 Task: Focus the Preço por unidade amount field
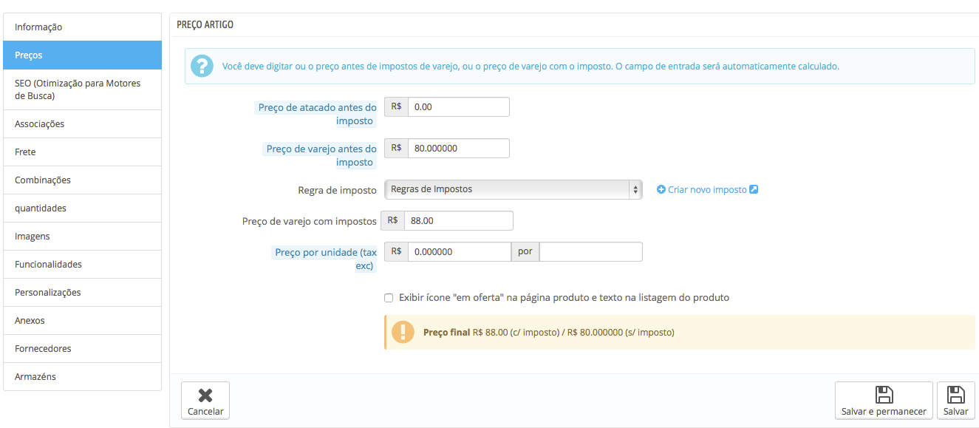click(459, 251)
